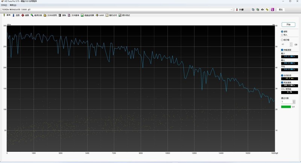Screen dimensions: 301x163
Task: Open the 文件 file menu
Action: point(4,5)
